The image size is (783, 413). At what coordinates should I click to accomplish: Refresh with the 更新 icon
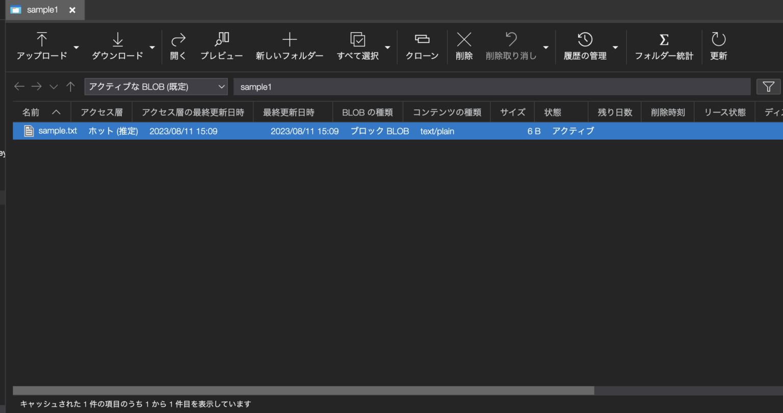(719, 46)
